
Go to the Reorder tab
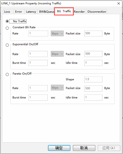click(79, 12)
